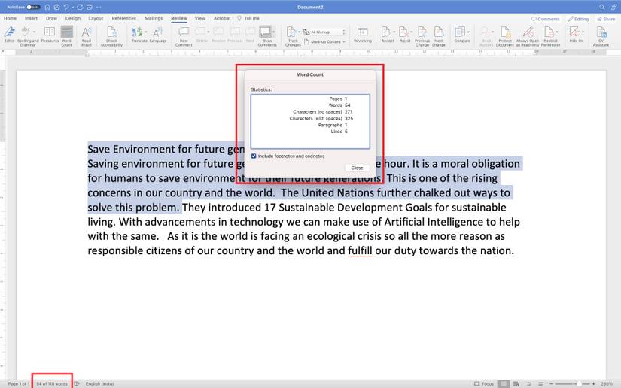
Task: Open the search magnifier in title bar
Action: click(x=602, y=7)
